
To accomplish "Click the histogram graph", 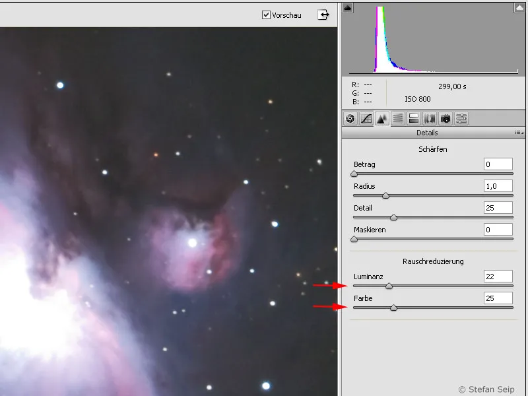I will 434,40.
